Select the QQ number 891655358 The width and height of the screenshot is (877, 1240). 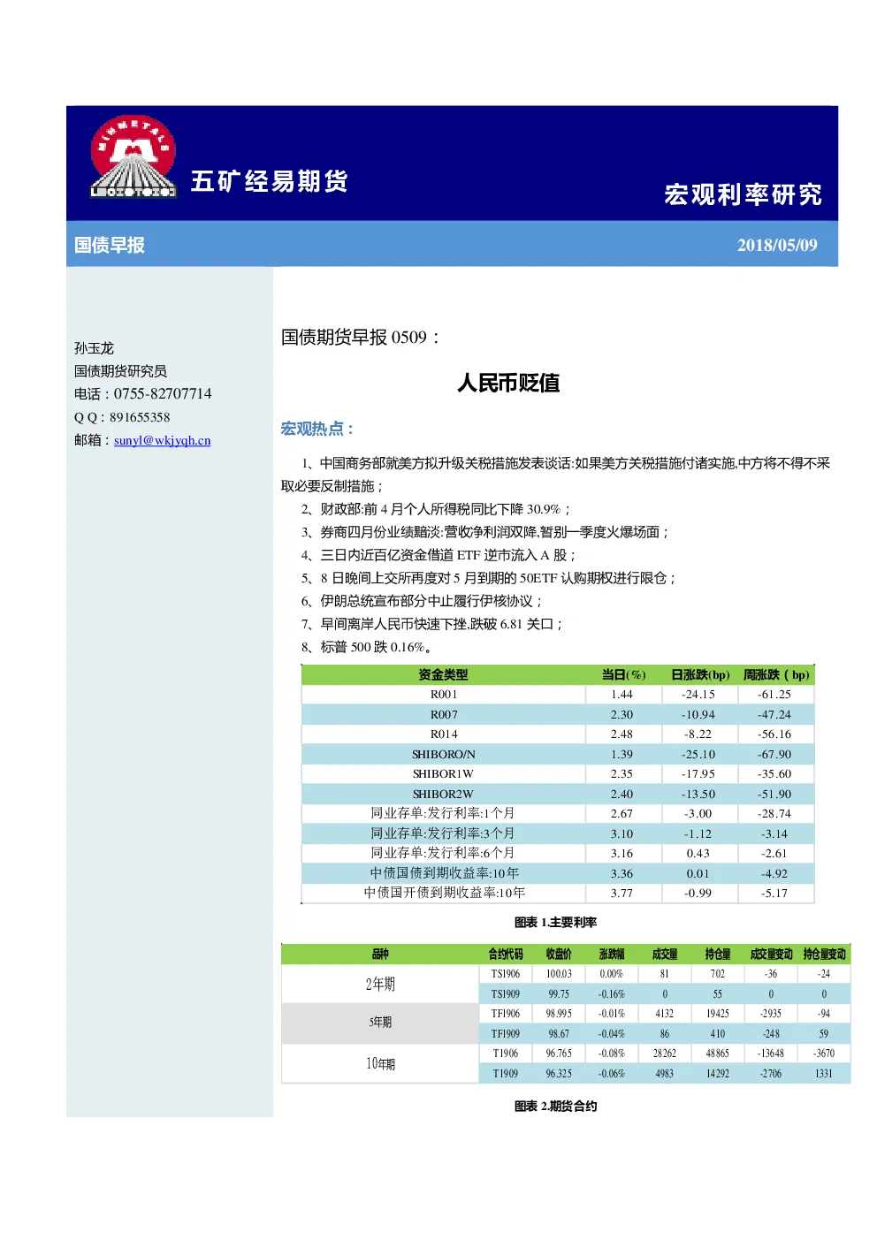[x=140, y=417]
